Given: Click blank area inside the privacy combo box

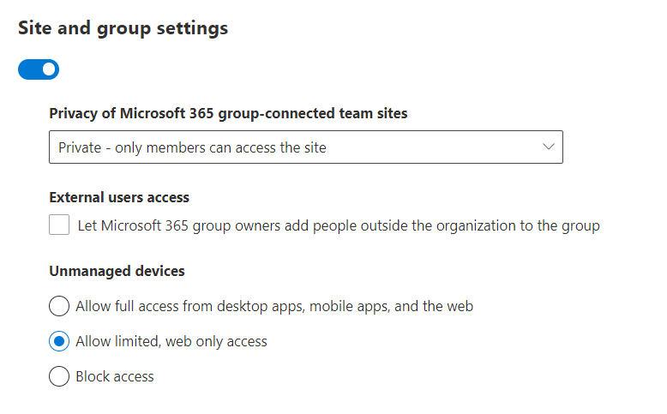Looking at the screenshot, I should 429,147.
